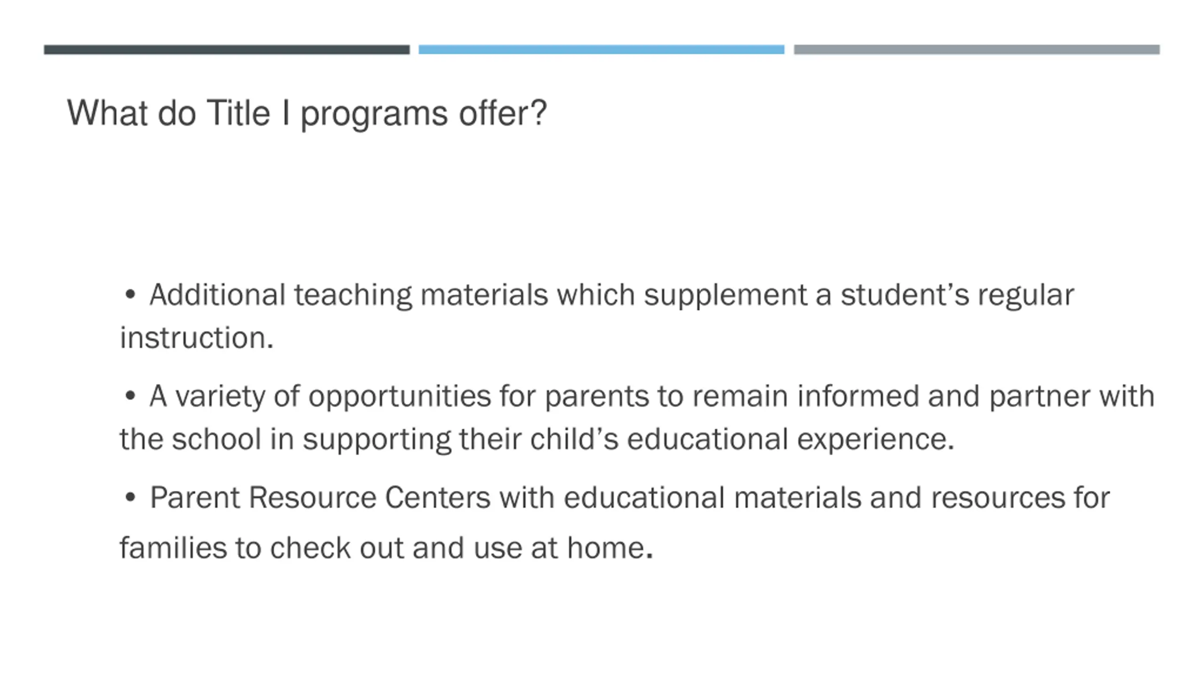Click the slide title 'What do Title I programs offer?'

click(x=307, y=113)
